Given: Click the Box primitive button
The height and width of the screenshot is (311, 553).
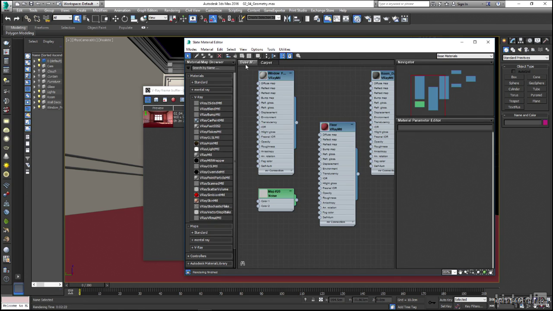Looking at the screenshot, I should (514, 77).
